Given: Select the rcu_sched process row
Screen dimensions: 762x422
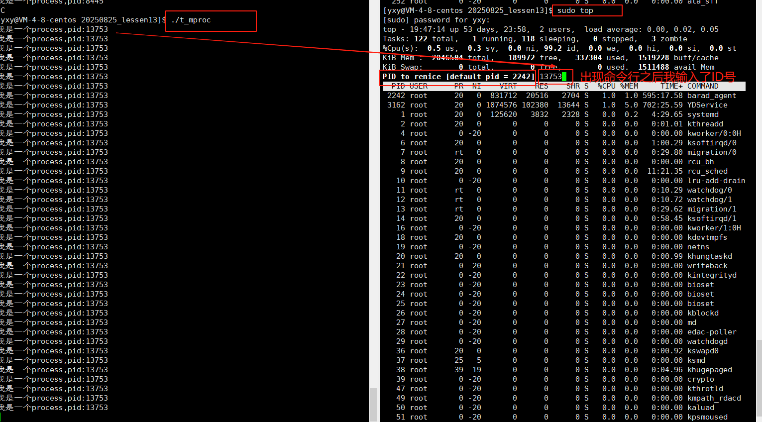Looking at the screenshot, I should coord(564,171).
